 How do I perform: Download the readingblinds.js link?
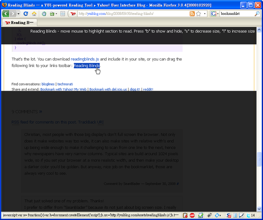point(85,59)
